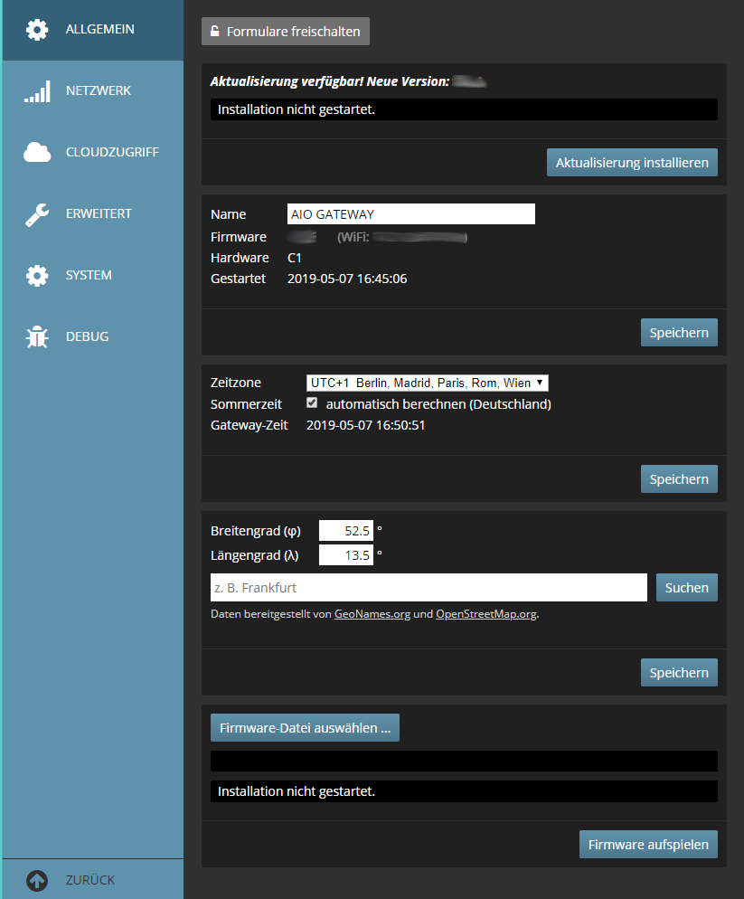Screen dimensions: 744x899
Task: Choose a file via Firmware-Datei auswählen
Action: (x=305, y=728)
